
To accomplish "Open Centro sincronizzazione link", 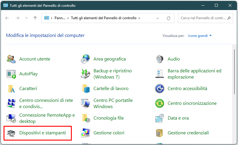I will (192, 103).
